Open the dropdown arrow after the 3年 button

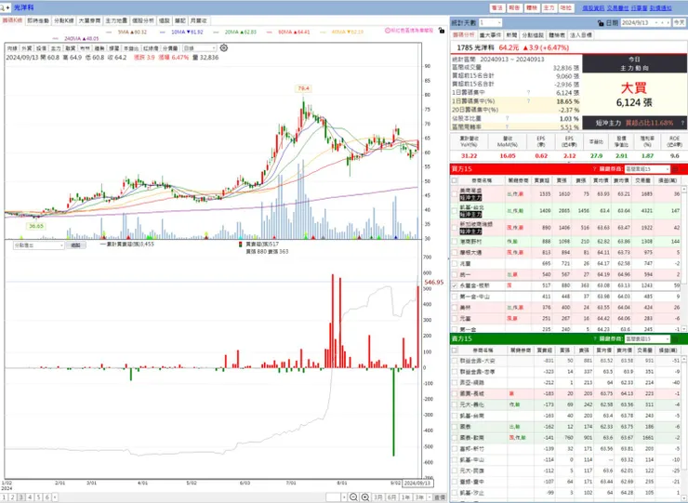coord(430,497)
